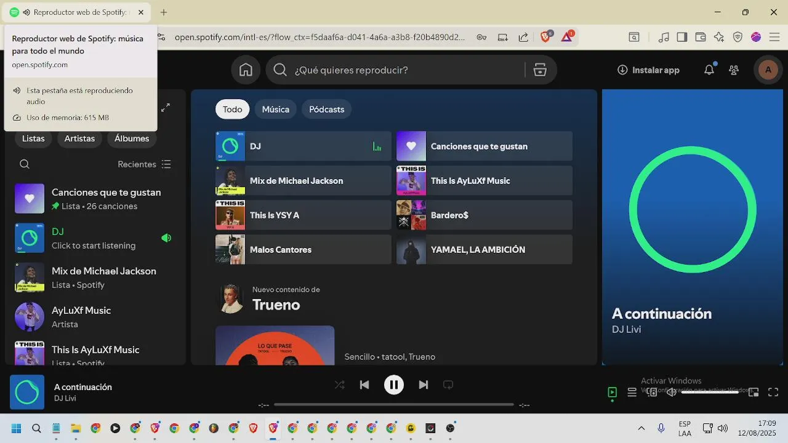Screen dimensions: 788x443
Task: Open Canciones que te gustan card
Action: click(484, 146)
